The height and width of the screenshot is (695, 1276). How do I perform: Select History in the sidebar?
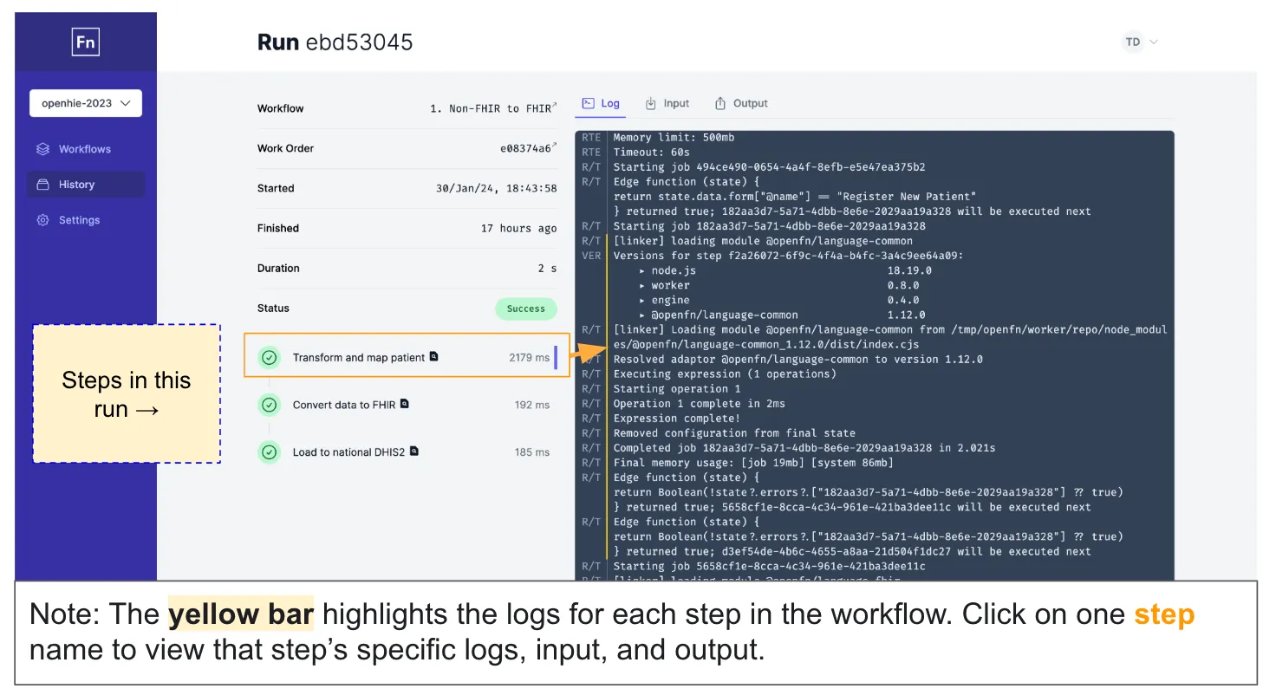(x=86, y=185)
